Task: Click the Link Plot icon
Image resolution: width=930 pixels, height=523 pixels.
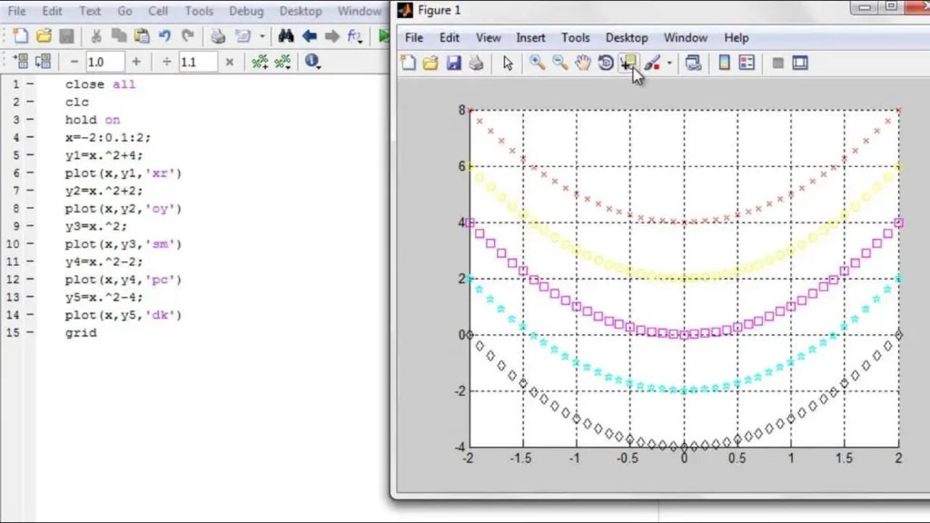Action: [693, 63]
